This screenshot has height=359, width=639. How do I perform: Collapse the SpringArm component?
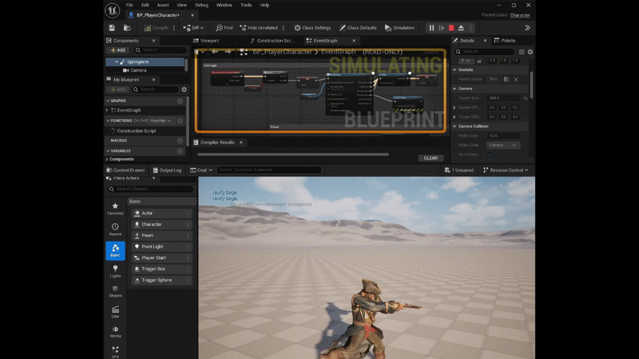pos(117,62)
